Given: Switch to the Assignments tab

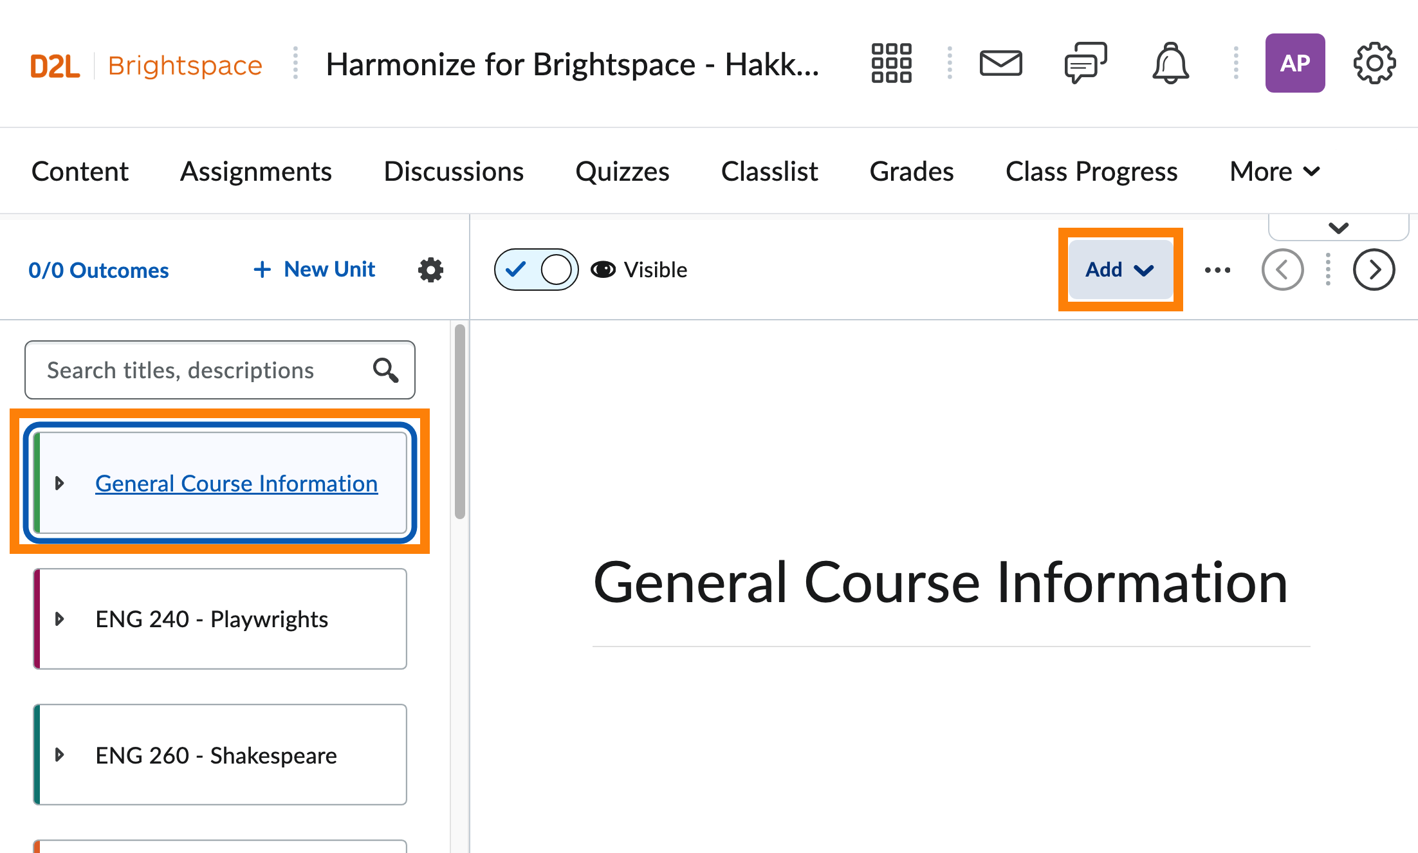Looking at the screenshot, I should pyautogui.click(x=256, y=171).
